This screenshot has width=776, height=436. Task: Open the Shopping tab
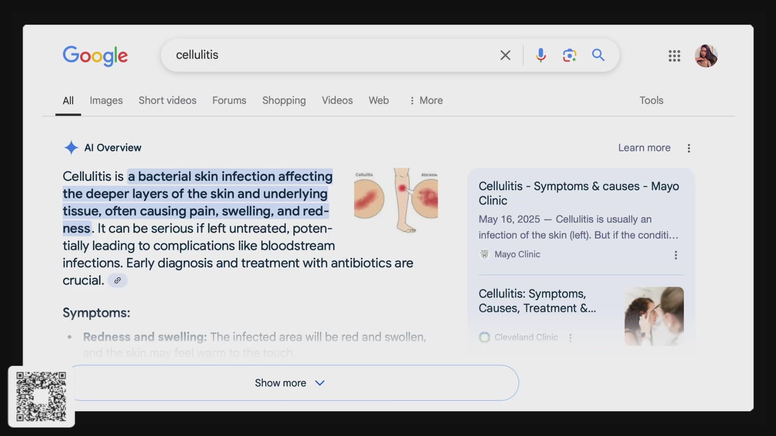coord(284,101)
